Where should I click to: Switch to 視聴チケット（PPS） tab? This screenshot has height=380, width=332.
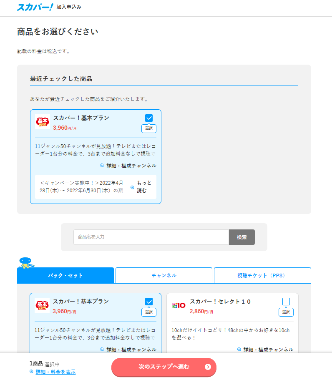click(x=262, y=275)
